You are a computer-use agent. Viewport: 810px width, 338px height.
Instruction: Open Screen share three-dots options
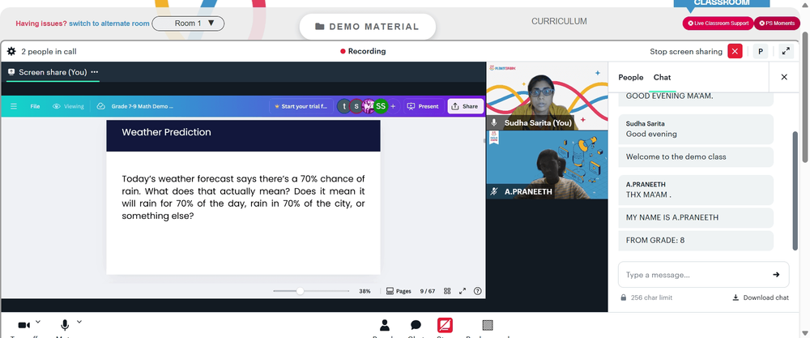pos(94,72)
